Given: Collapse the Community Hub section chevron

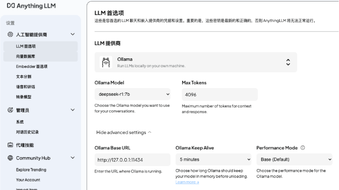Looking at the screenshot, I should coord(73,158).
